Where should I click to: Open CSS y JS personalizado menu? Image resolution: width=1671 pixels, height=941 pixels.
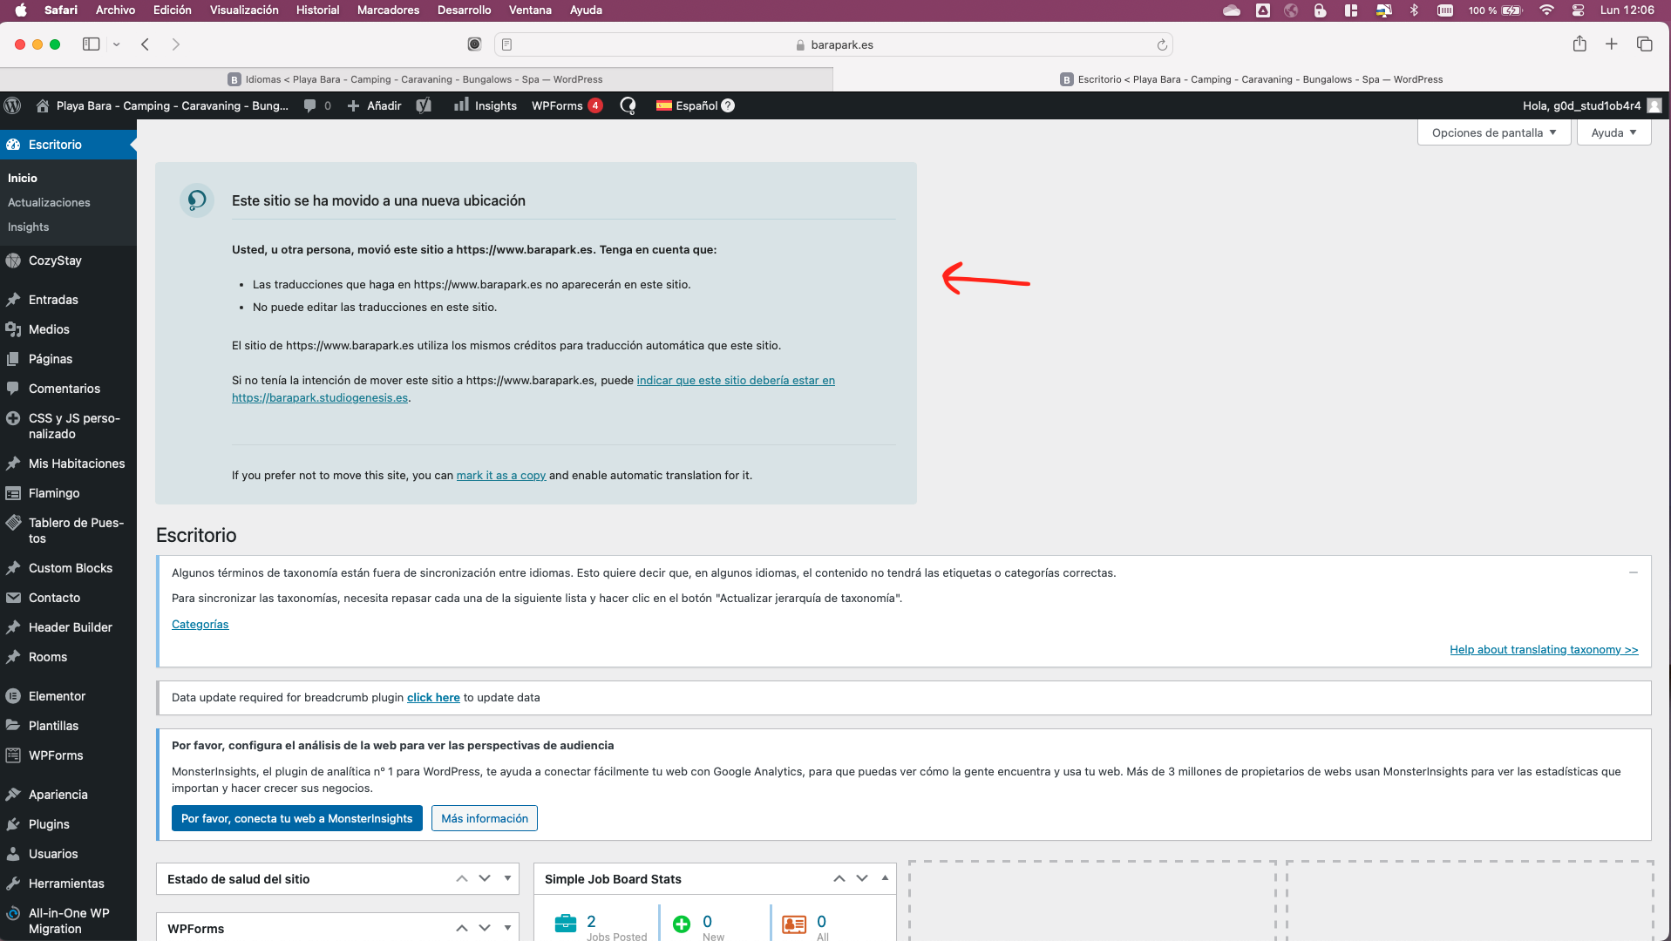68,426
